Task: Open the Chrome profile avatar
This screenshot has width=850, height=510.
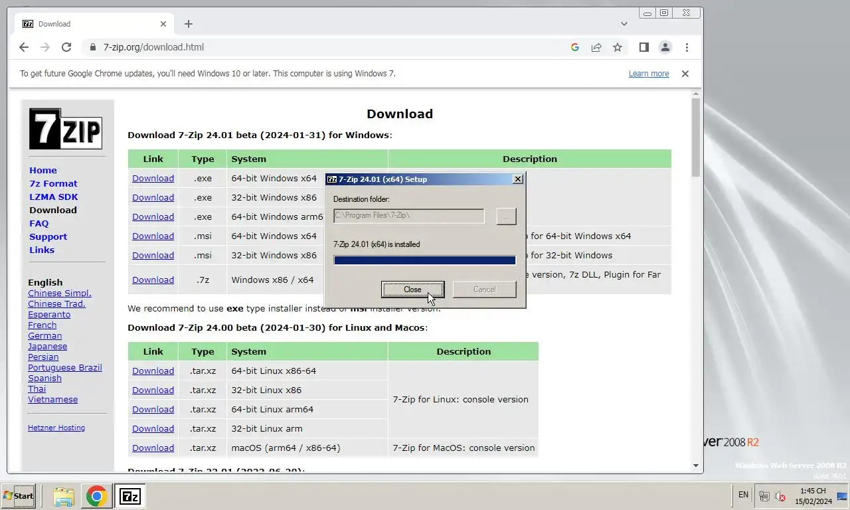Action: click(x=665, y=47)
